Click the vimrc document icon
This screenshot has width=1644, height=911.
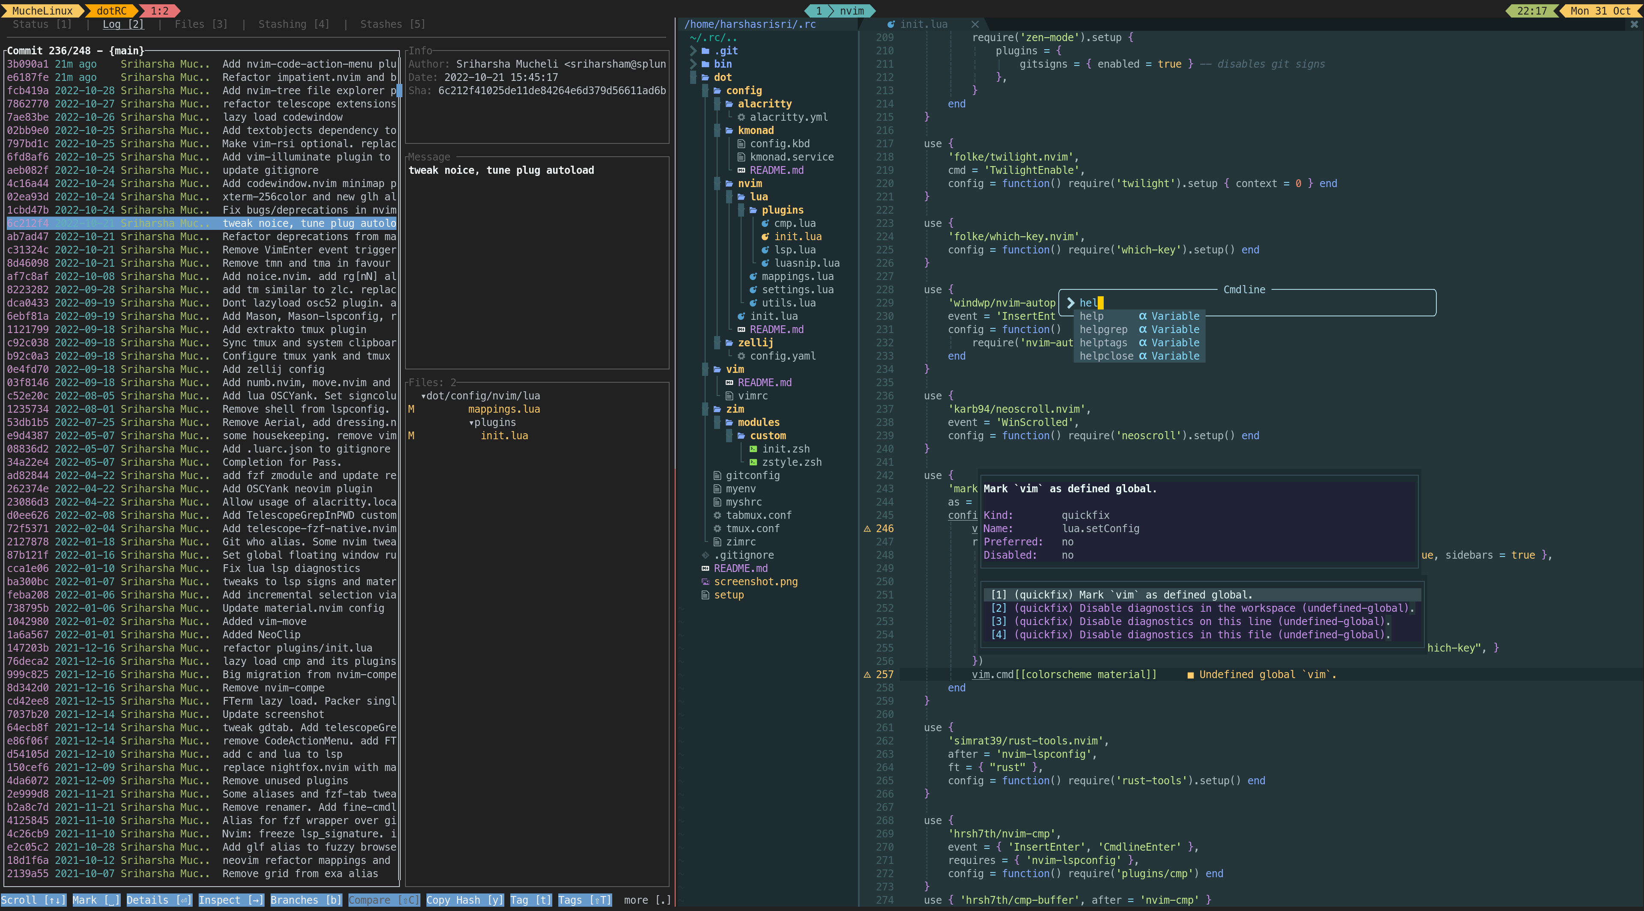pyautogui.click(x=729, y=396)
